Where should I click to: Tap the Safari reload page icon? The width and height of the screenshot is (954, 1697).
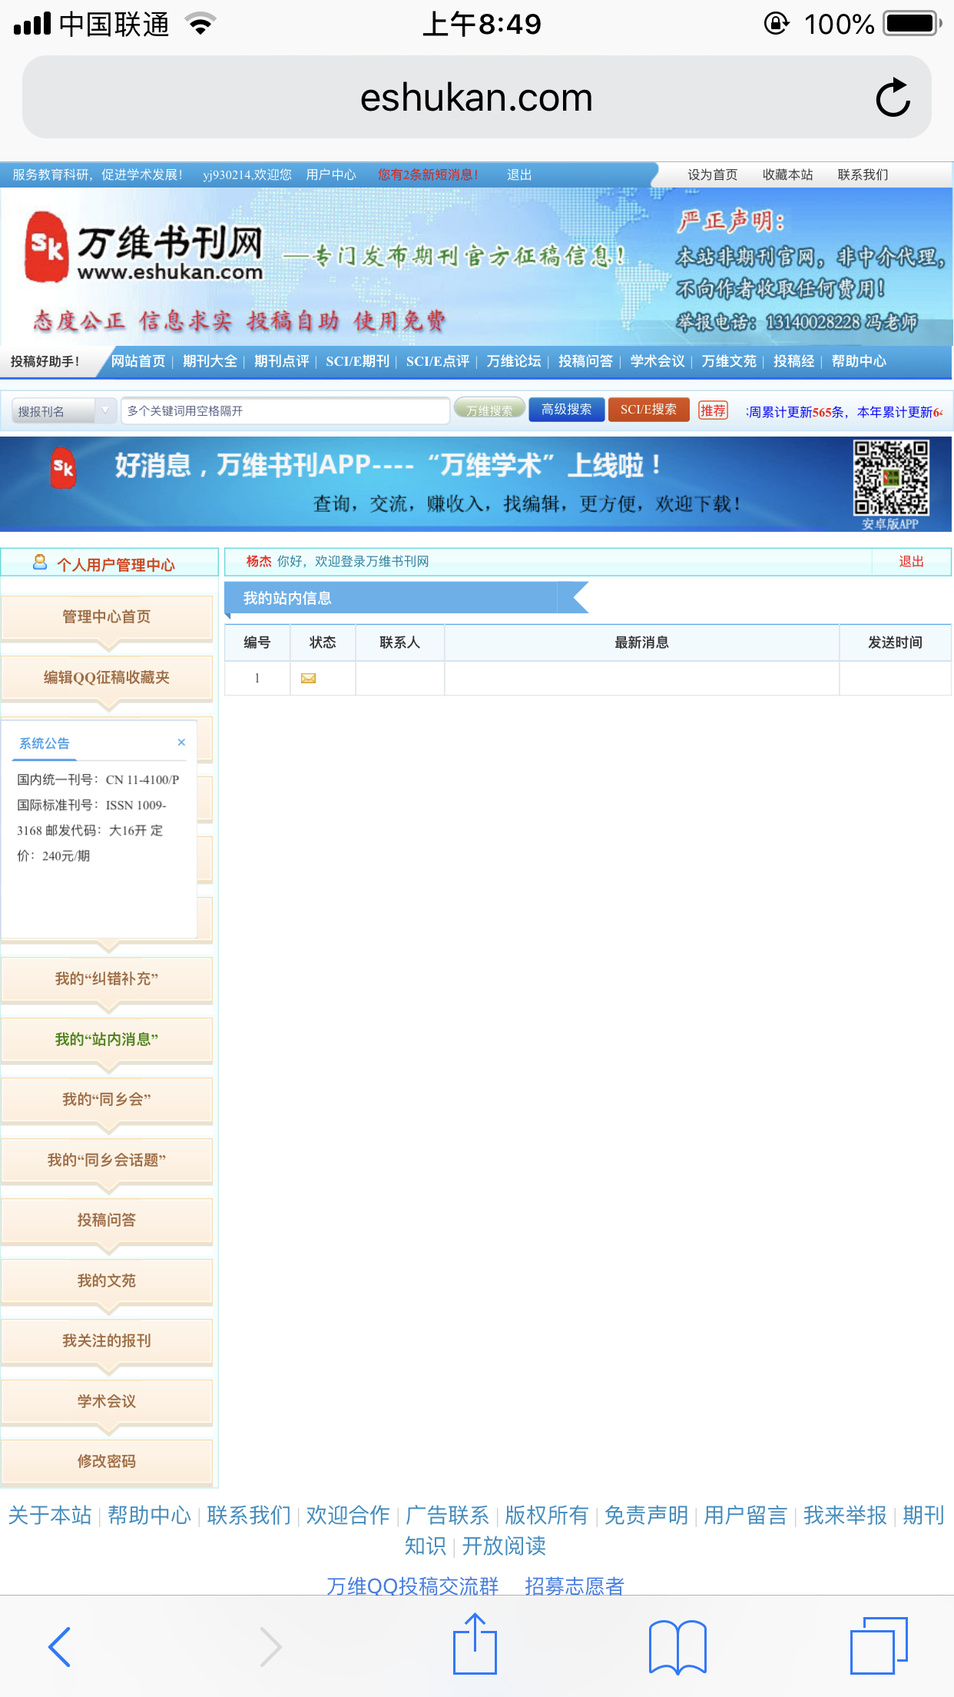coord(893,98)
